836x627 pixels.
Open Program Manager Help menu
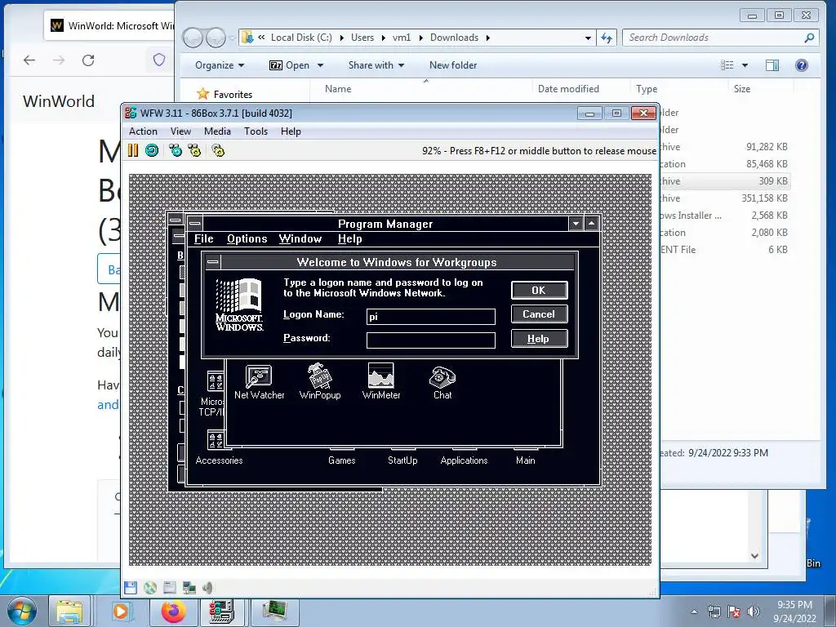point(349,239)
